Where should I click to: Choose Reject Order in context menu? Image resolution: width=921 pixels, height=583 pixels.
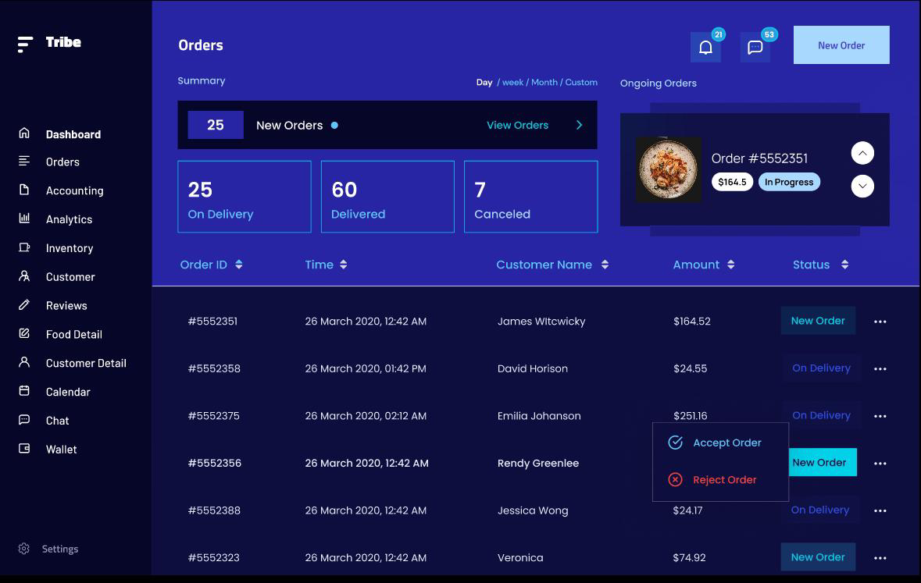[x=724, y=480]
